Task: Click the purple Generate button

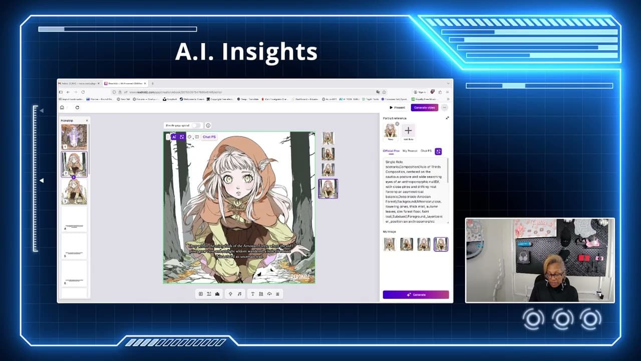Action: pyautogui.click(x=416, y=295)
